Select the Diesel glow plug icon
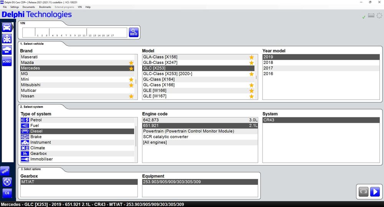This screenshot has width=384, height=207. point(25,131)
